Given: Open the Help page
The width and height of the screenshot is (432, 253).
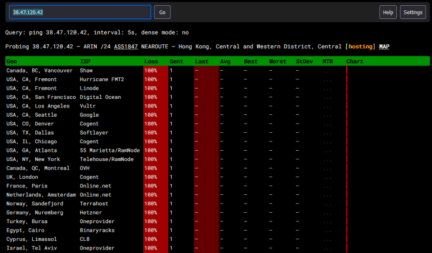Looking at the screenshot, I should [388, 13].
